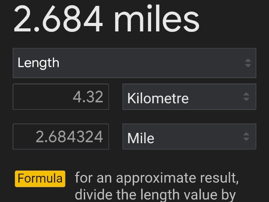Click the up-down arrows on Mile selector
This screenshot has height=202, width=269.
click(x=246, y=137)
